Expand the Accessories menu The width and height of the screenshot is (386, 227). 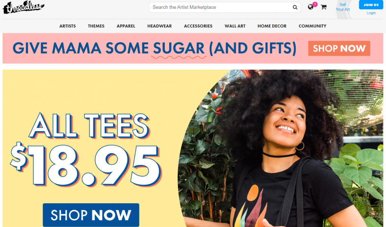pyautogui.click(x=198, y=26)
